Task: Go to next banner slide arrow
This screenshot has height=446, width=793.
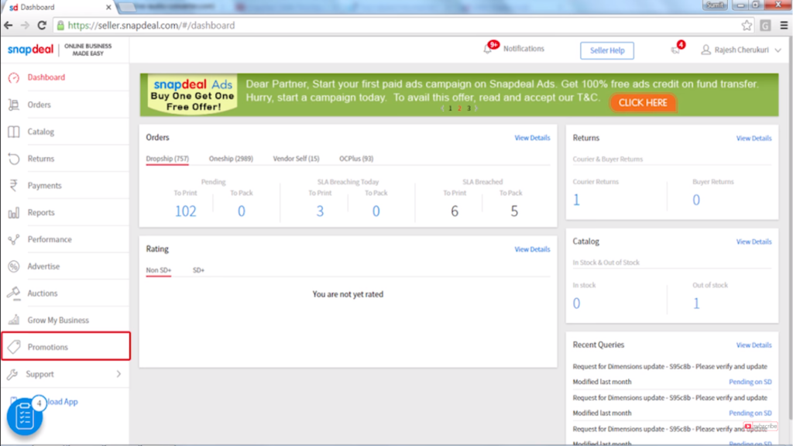Action: pyautogui.click(x=476, y=108)
